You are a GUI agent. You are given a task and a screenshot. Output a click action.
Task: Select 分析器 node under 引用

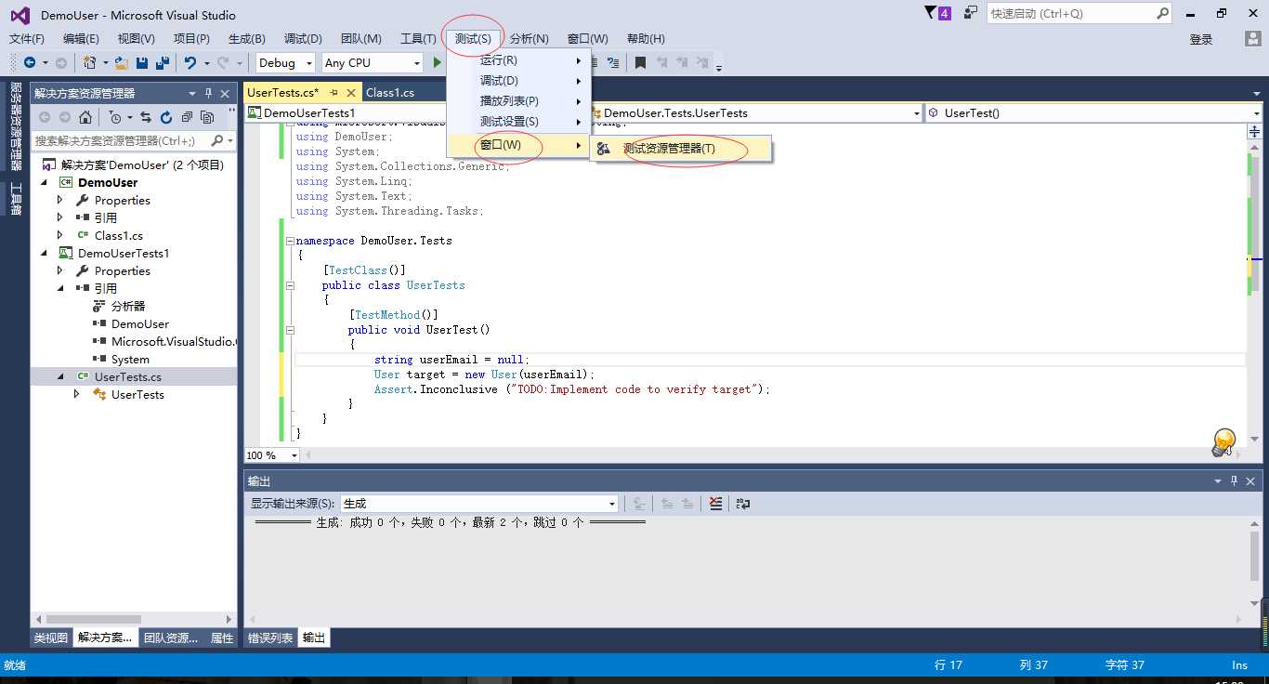(119, 307)
